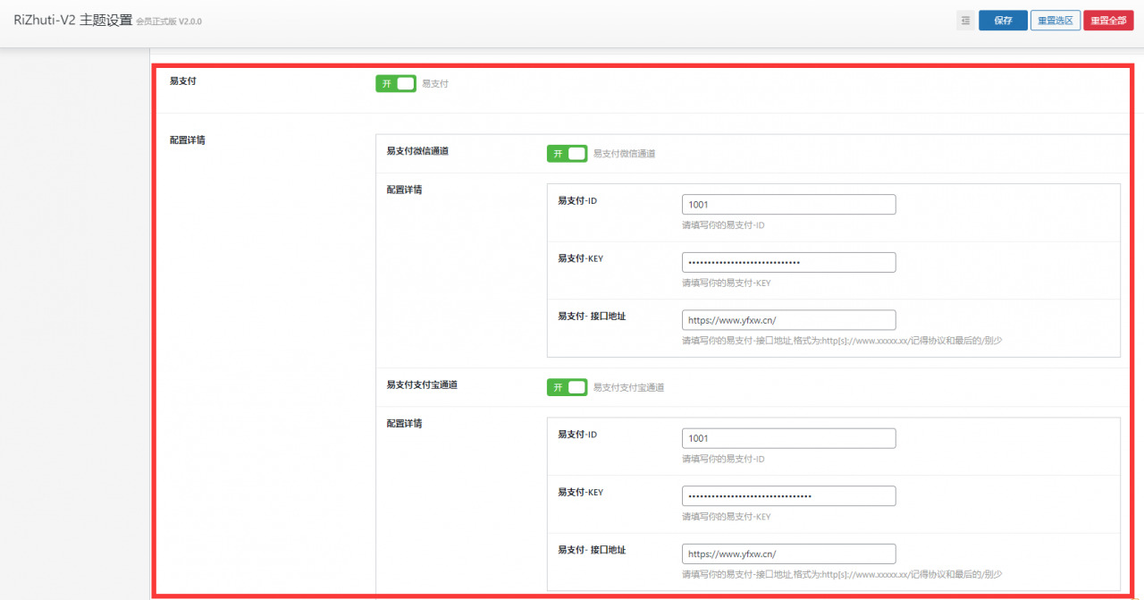Toggle the main 易支付 switch off

tap(395, 83)
